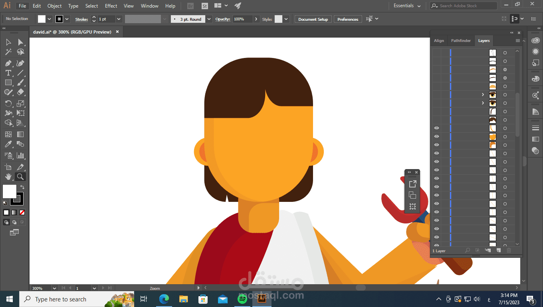The height and width of the screenshot is (307, 543).
Task: Show the hidden hair layer item
Action: [x=436, y=120]
